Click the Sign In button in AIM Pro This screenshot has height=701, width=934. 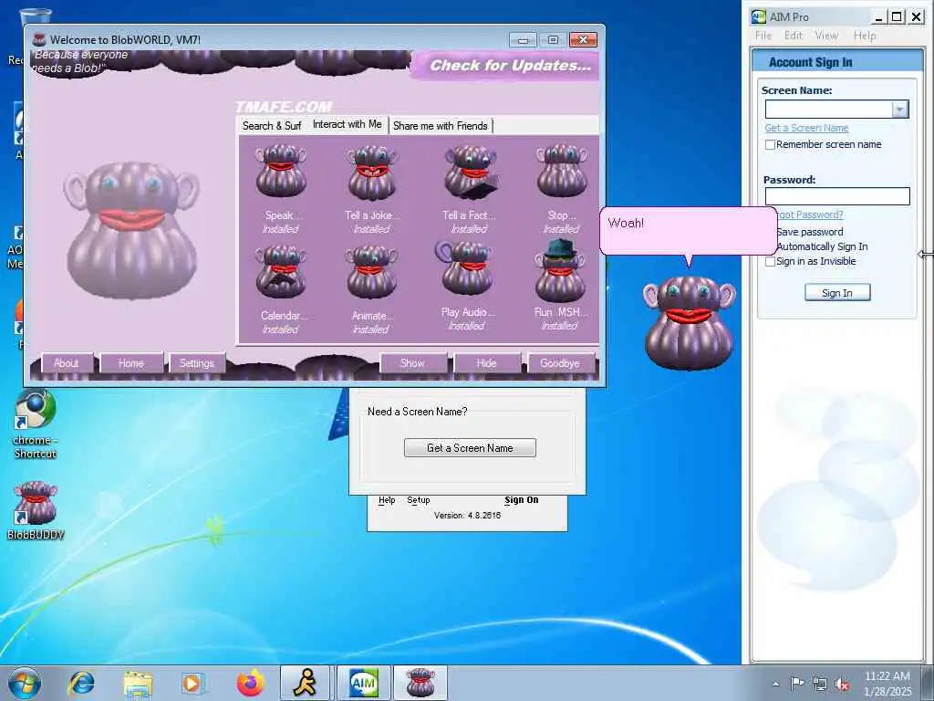coord(837,293)
